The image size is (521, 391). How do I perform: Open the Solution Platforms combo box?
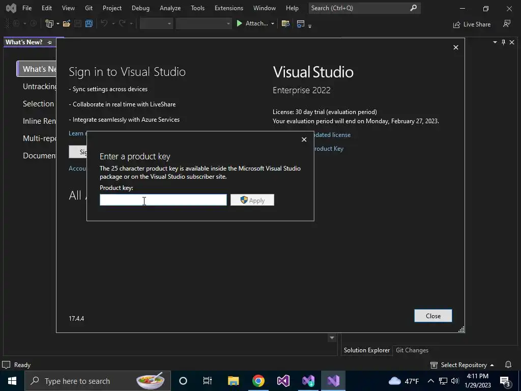(204, 23)
